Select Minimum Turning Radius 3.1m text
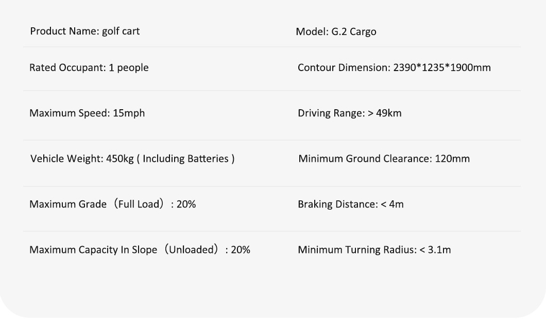 coord(374,250)
